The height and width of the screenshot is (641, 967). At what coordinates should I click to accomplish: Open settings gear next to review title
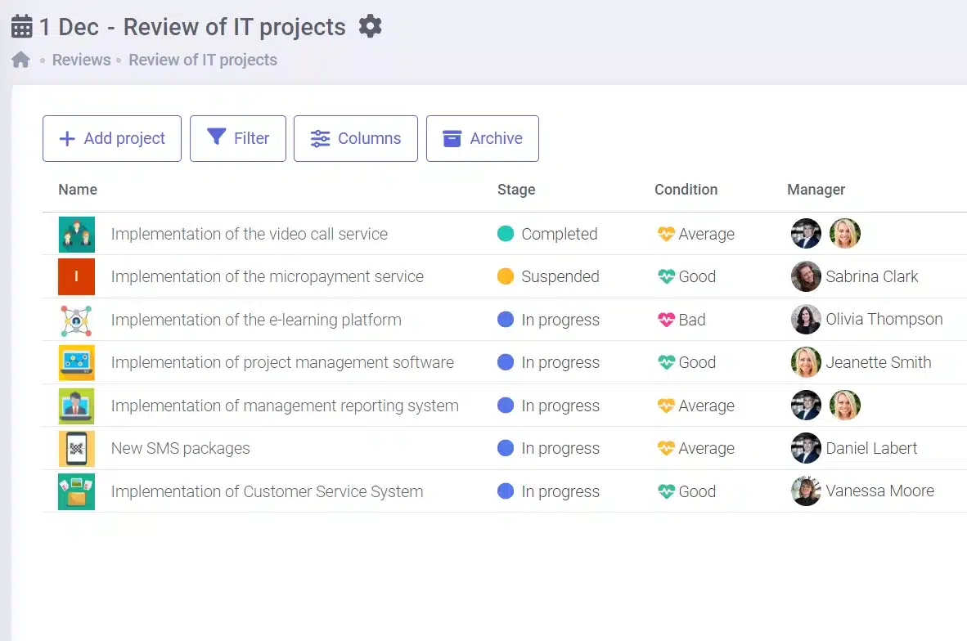pos(370,26)
